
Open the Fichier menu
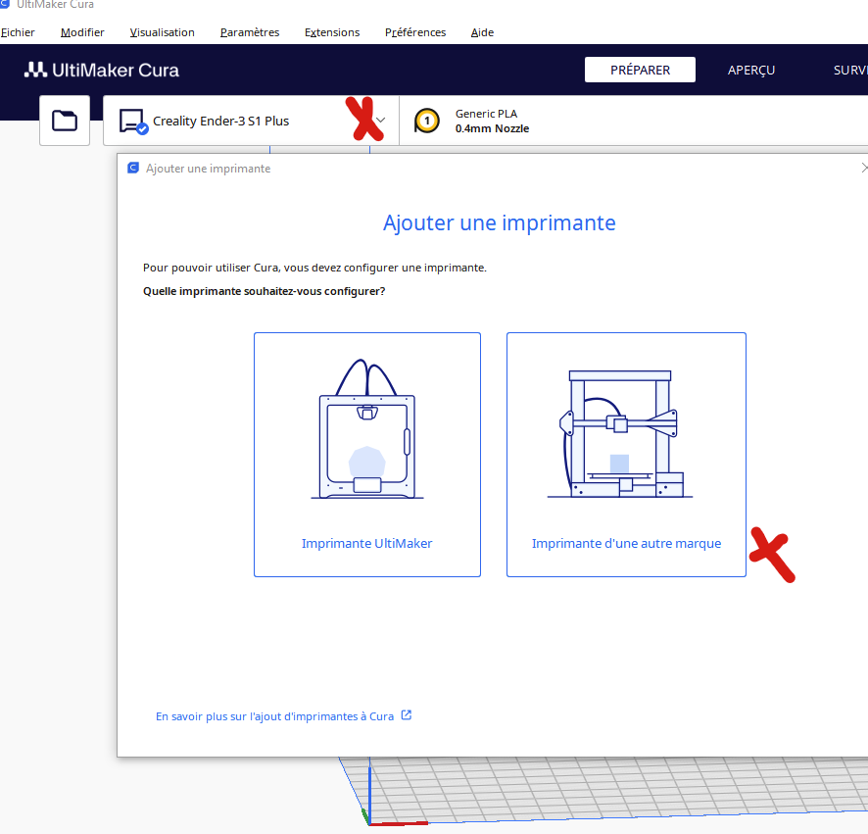18,32
